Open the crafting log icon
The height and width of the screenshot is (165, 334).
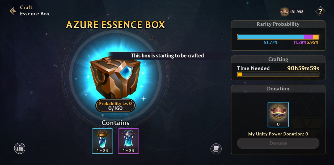point(216,149)
